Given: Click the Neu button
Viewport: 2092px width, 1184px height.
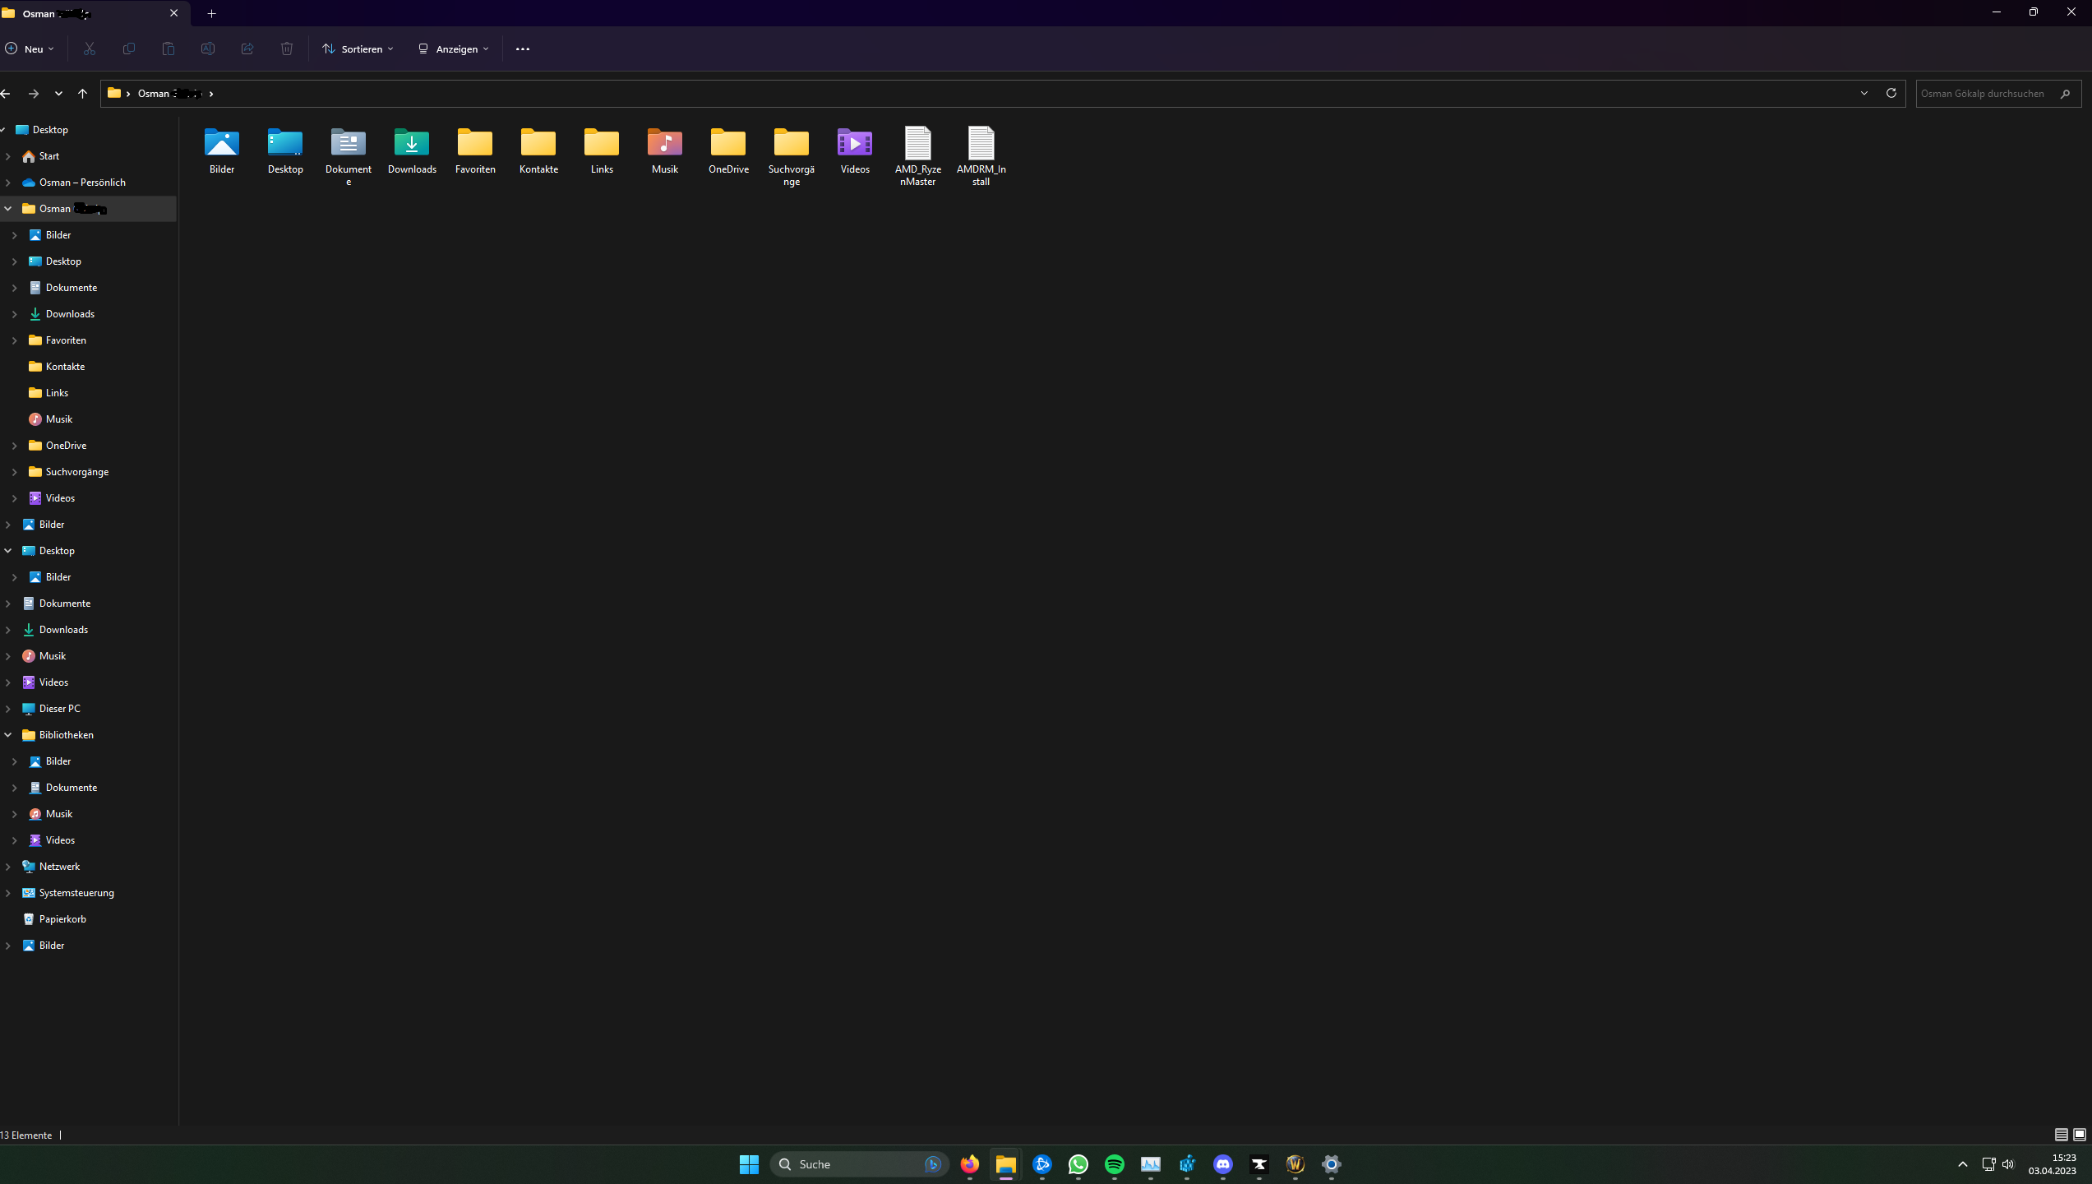Looking at the screenshot, I should 30,49.
